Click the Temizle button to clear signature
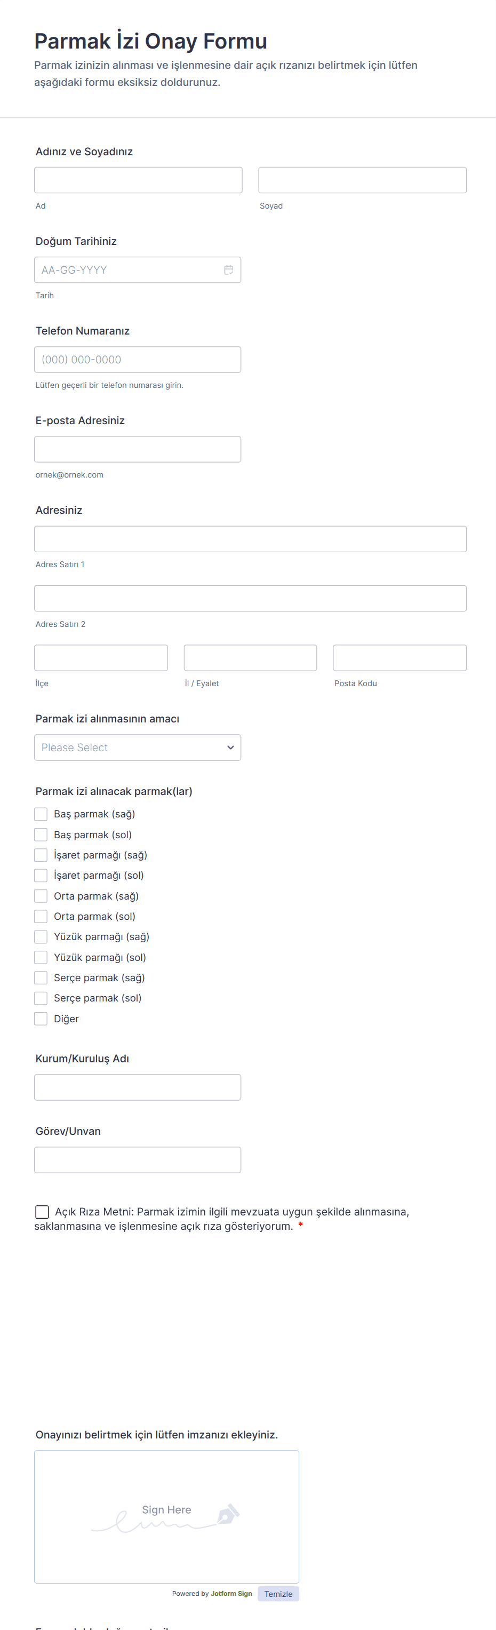Screen dimensions: 496x1630 tap(278, 1594)
